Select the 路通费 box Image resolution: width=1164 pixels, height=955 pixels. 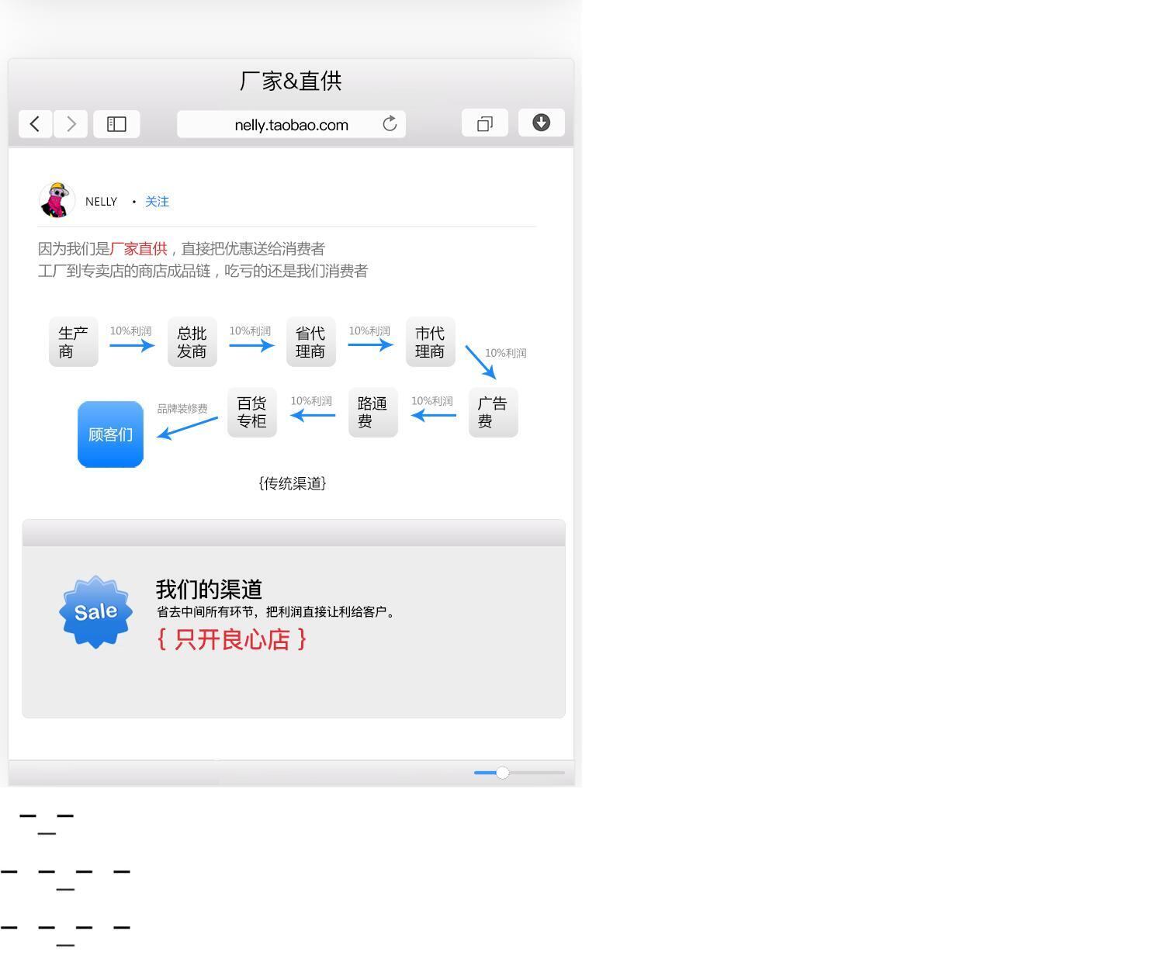(373, 413)
